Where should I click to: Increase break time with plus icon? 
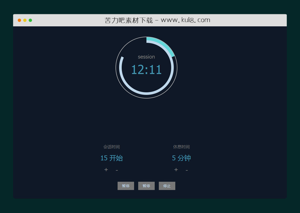(176, 170)
